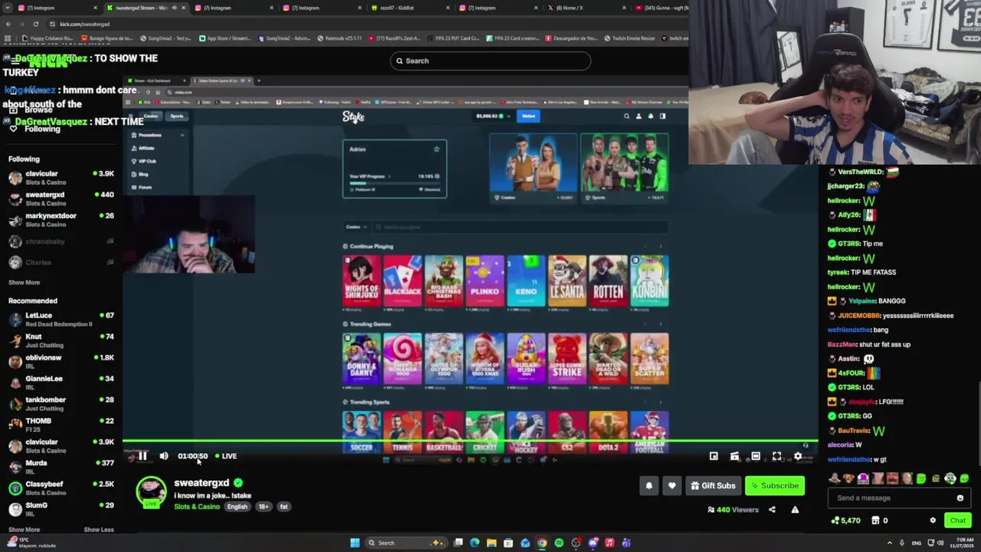Click Gift Subs button

[713, 485]
